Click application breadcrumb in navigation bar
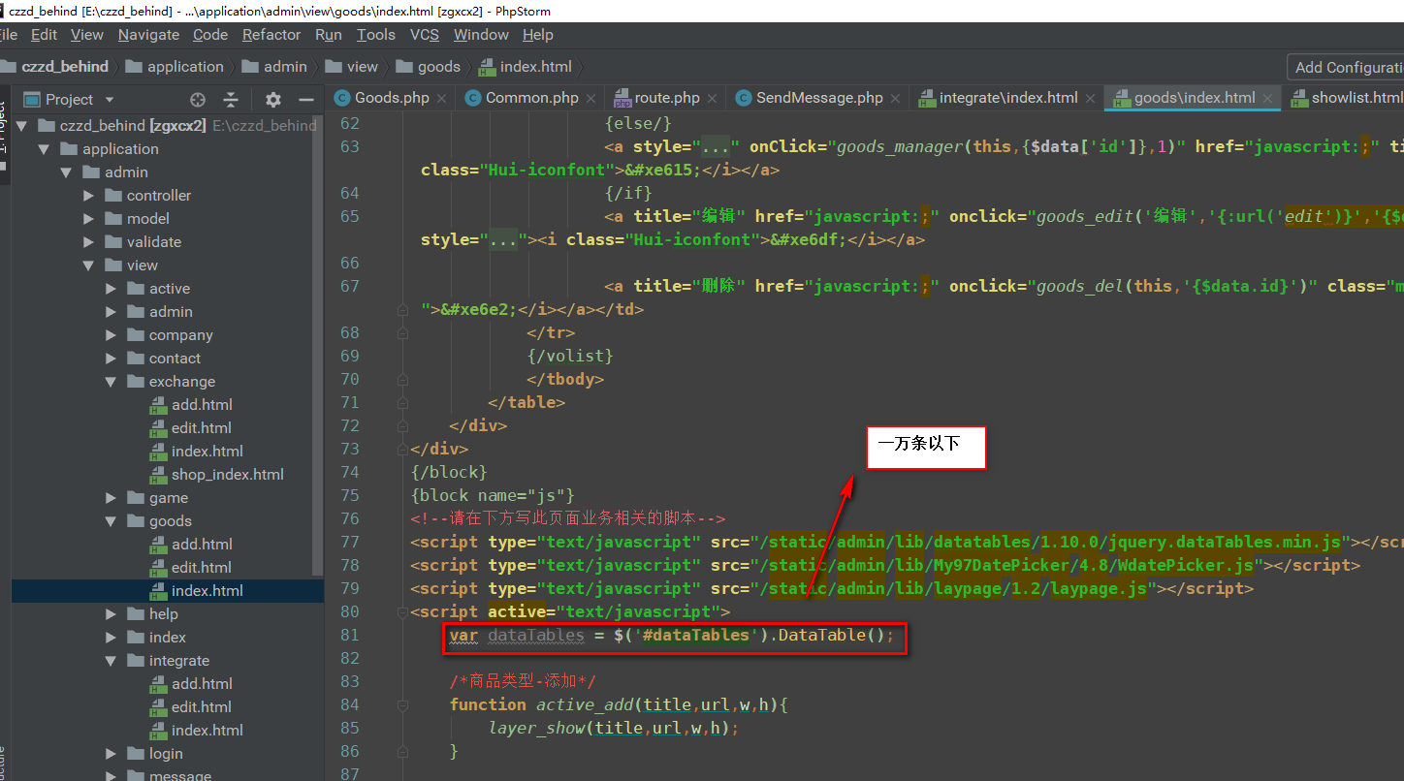1404x781 pixels. click(185, 67)
